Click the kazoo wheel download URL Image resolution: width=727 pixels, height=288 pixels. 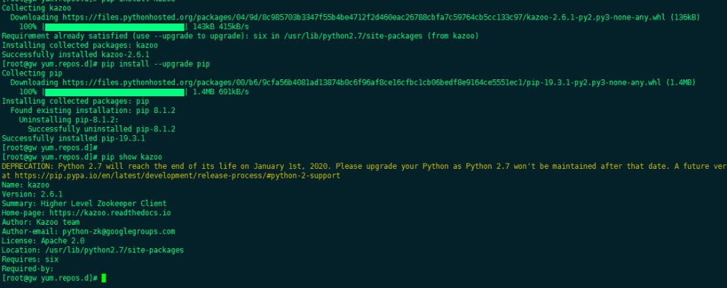[364, 17]
